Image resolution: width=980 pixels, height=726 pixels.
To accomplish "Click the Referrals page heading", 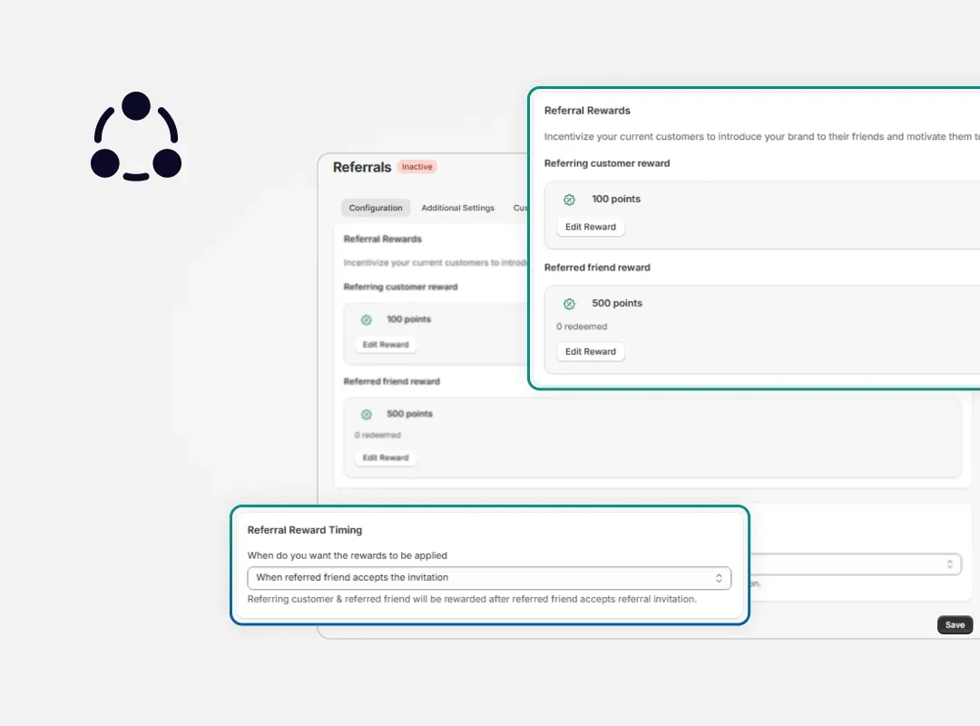I will [360, 167].
